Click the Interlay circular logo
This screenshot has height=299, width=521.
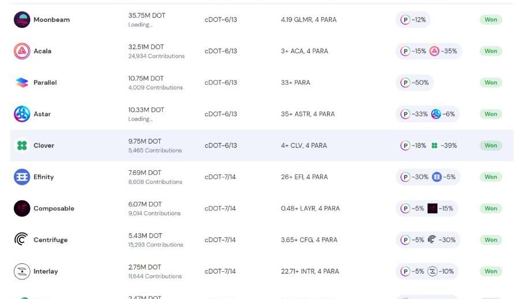pyautogui.click(x=22, y=271)
